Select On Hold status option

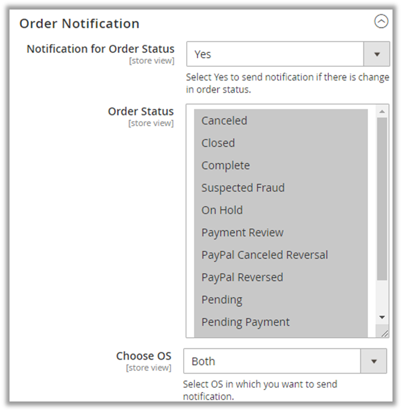222,210
